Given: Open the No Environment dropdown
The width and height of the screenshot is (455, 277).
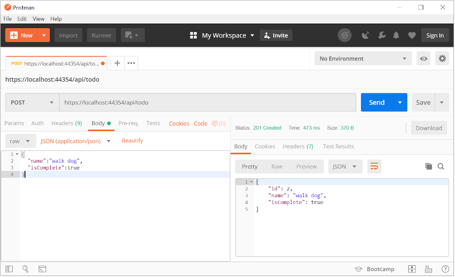Looking at the screenshot, I should (363, 58).
